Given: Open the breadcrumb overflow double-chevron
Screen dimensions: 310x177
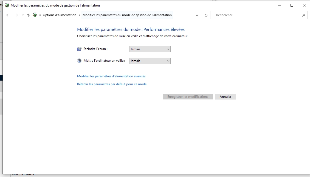Looking at the screenshot, I should pyautogui.click(x=40, y=15).
